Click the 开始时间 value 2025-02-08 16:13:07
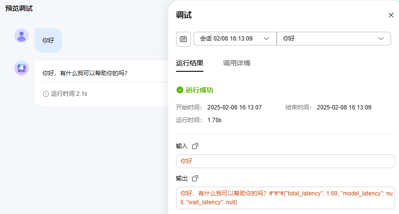This screenshot has width=399, height=214. click(x=234, y=107)
